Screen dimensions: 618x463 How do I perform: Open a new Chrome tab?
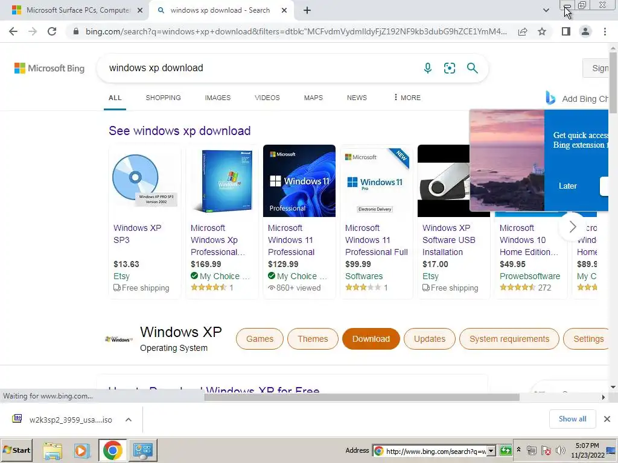point(307,11)
